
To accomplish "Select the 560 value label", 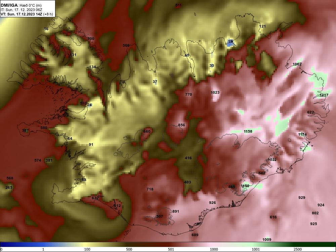I will click(126, 45).
